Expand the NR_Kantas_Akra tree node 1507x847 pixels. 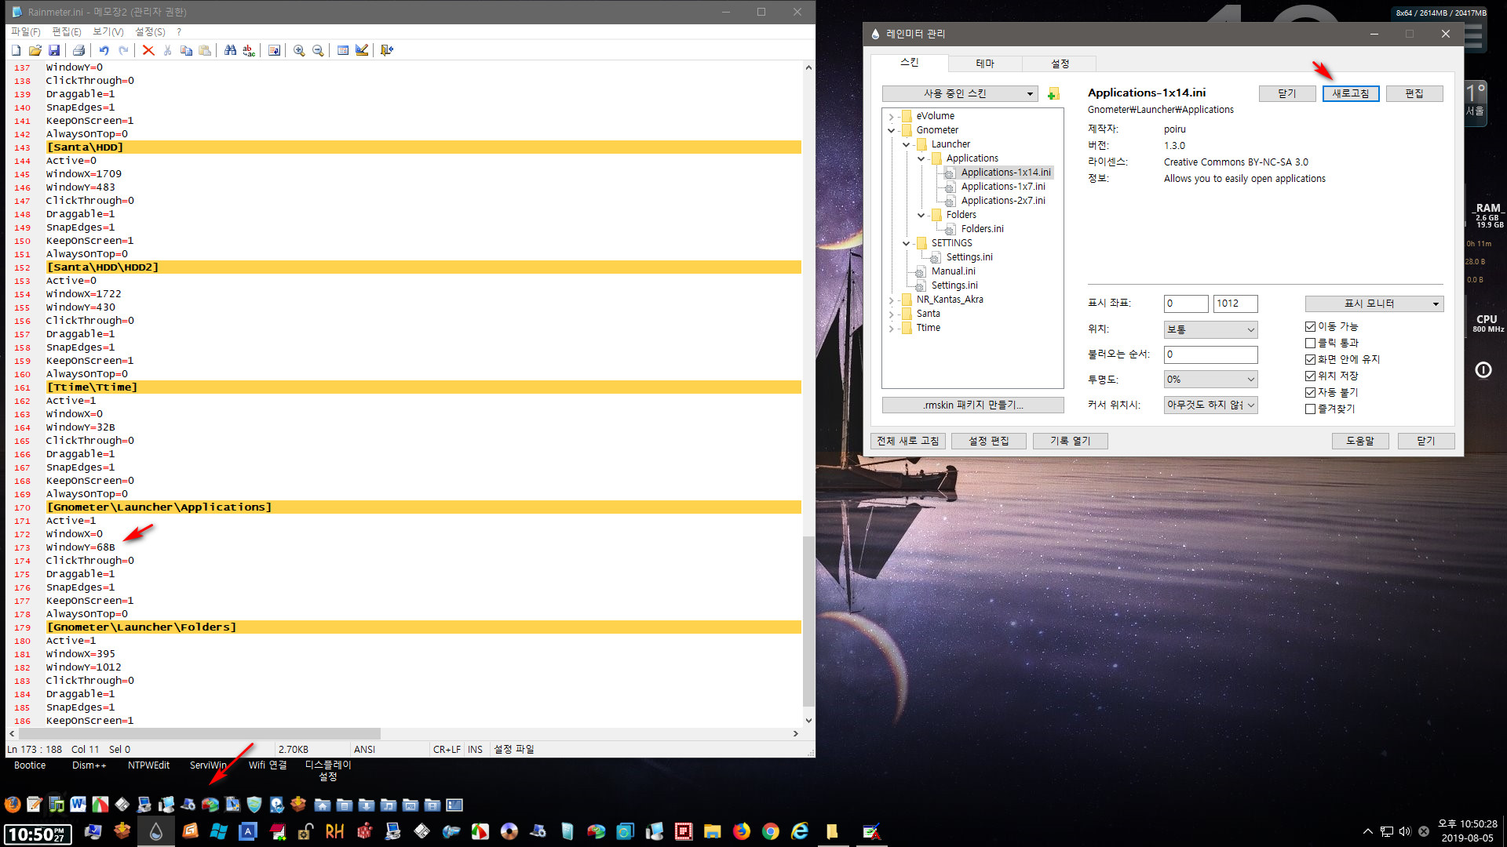[891, 300]
